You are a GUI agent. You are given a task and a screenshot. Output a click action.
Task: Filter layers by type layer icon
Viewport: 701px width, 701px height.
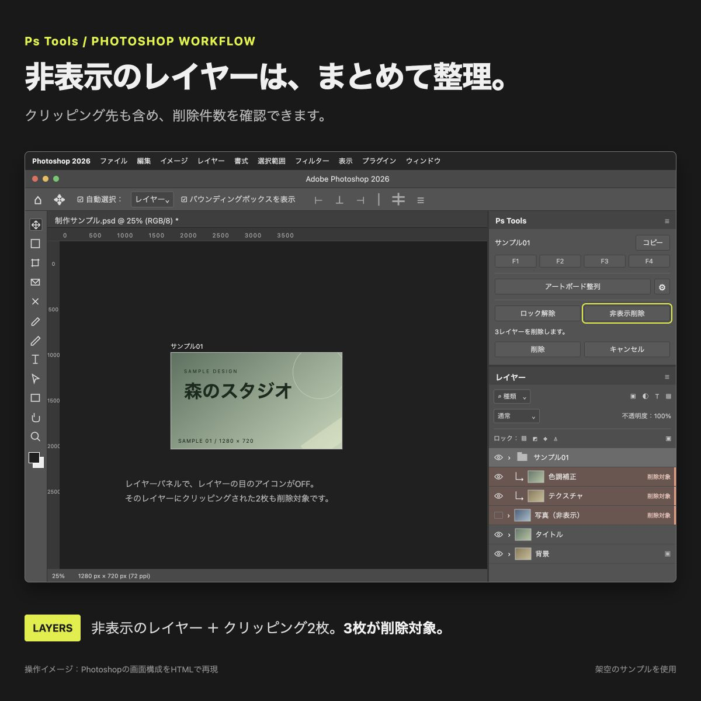click(x=657, y=397)
